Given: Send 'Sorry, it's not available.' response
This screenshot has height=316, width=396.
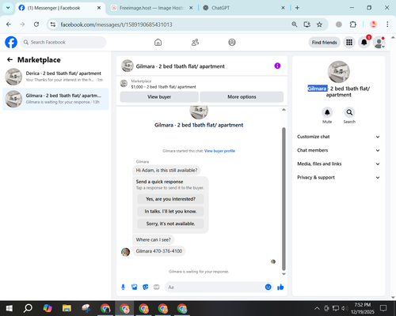Looking at the screenshot, I should pos(170,224).
